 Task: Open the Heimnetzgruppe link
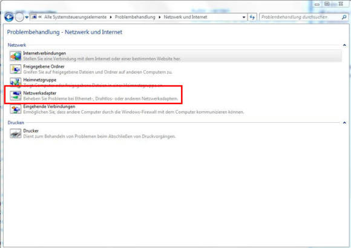click(x=39, y=80)
